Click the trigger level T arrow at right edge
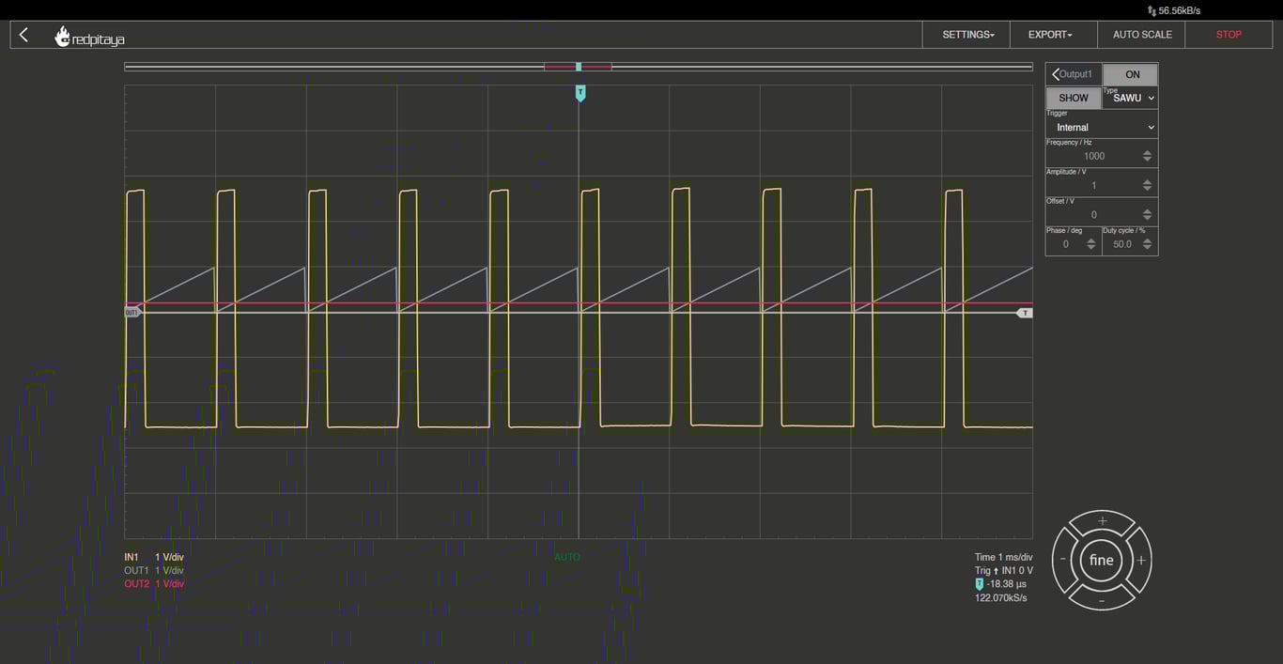This screenshot has width=1283, height=664. coord(1025,313)
